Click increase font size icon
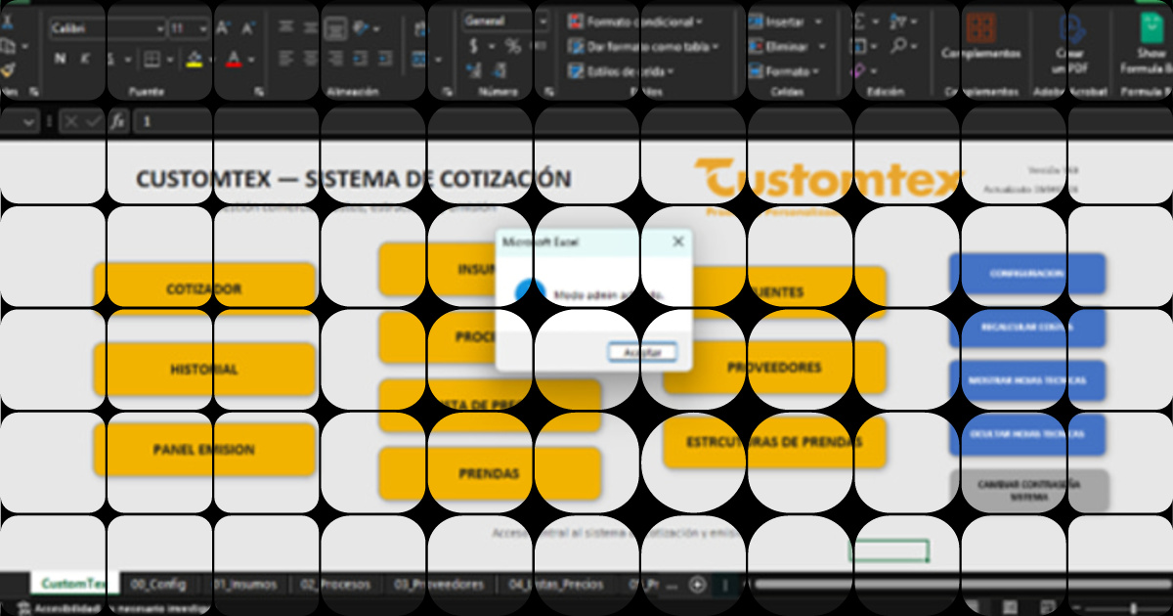The height and width of the screenshot is (616, 1173). click(223, 29)
